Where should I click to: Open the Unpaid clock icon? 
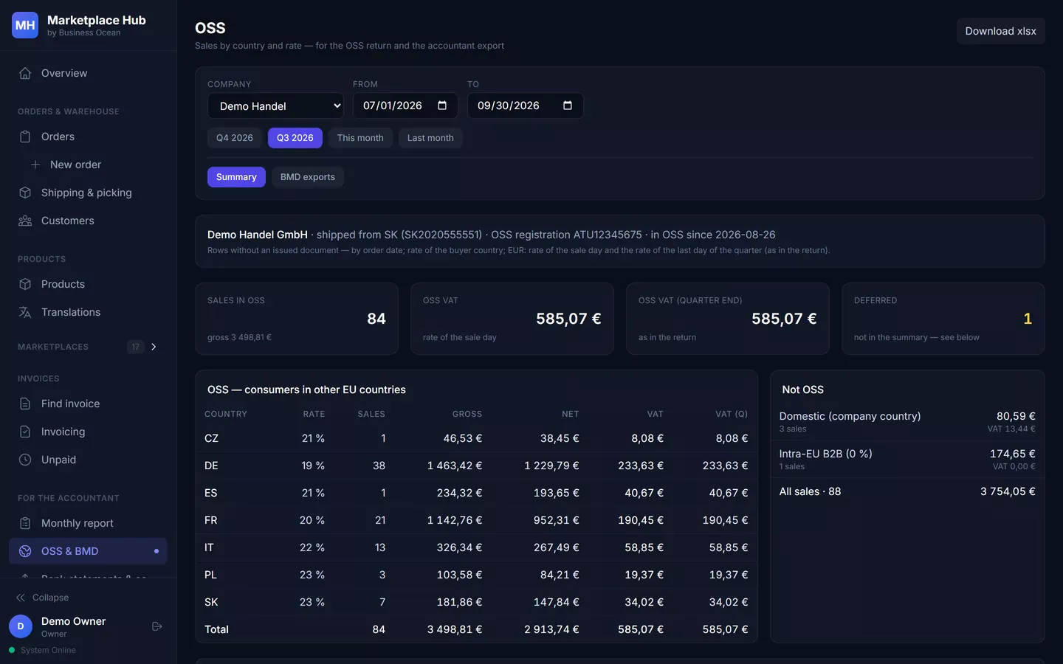pos(25,460)
